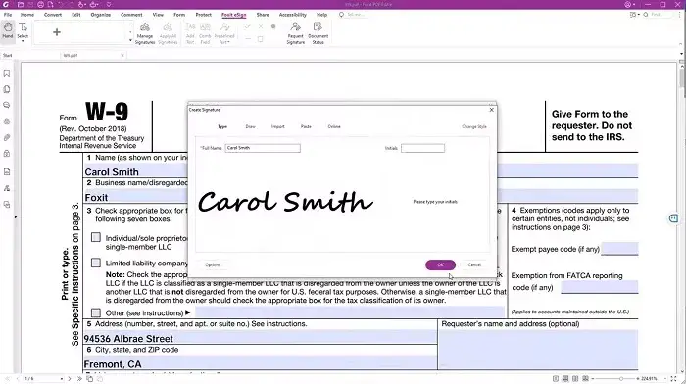This screenshot has height=384, width=686.
Task: Customize quick access toolbar dropdown
Action: [109, 4]
